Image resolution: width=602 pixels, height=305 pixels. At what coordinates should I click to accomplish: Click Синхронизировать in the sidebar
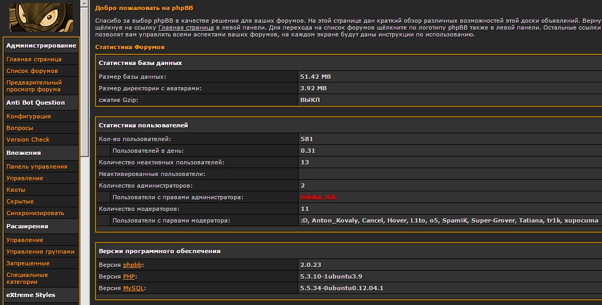35,213
